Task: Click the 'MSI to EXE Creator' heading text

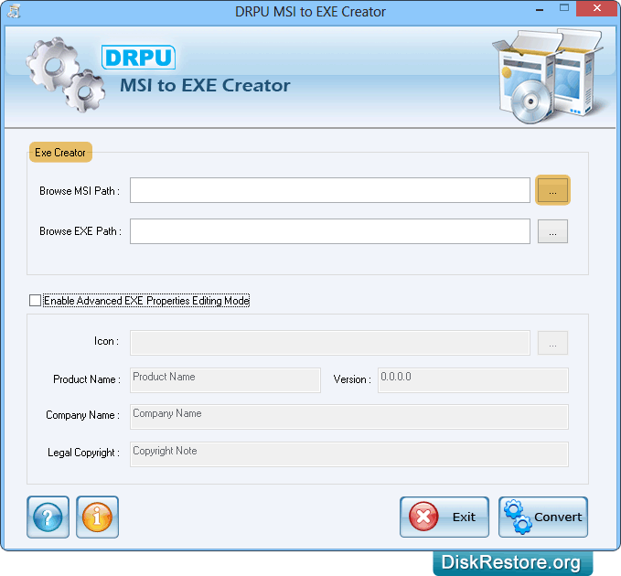Action: (x=205, y=86)
